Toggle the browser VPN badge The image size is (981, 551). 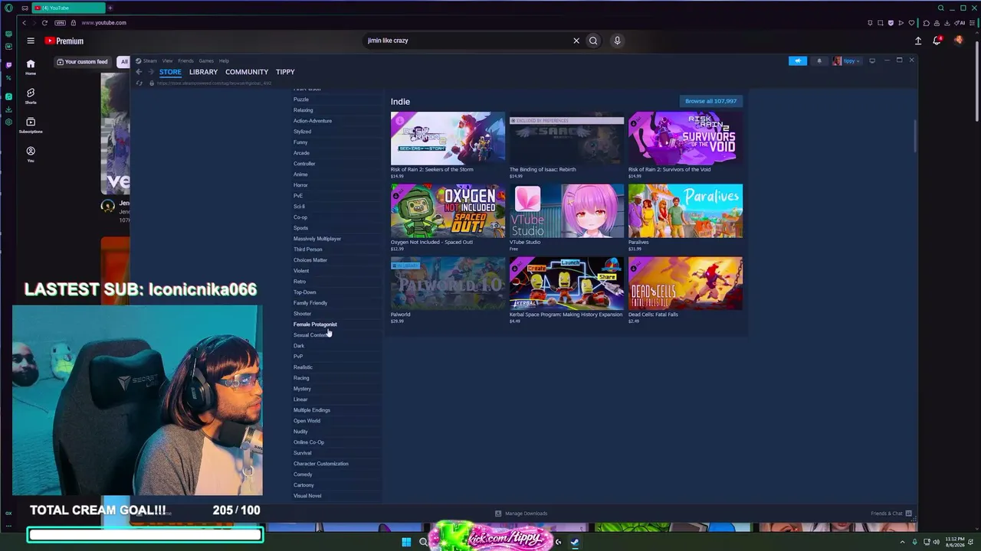click(x=61, y=23)
